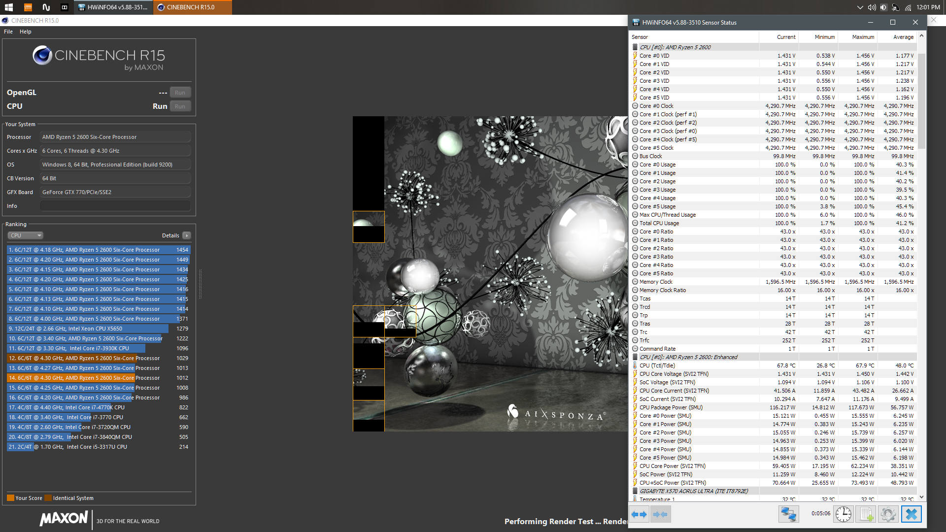Open the File menu in Cinebench
Viewport: 946px width, 532px height.
tap(8, 32)
